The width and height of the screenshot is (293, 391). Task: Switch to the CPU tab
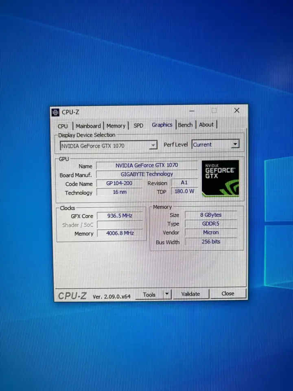tap(63, 126)
